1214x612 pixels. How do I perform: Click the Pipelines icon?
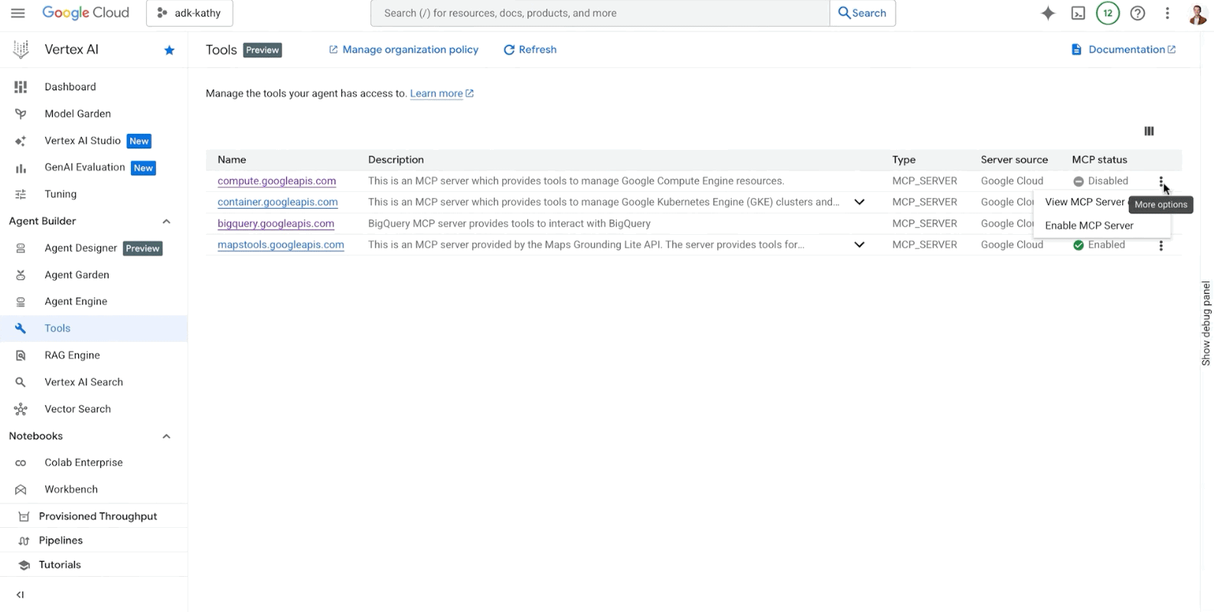tap(24, 541)
